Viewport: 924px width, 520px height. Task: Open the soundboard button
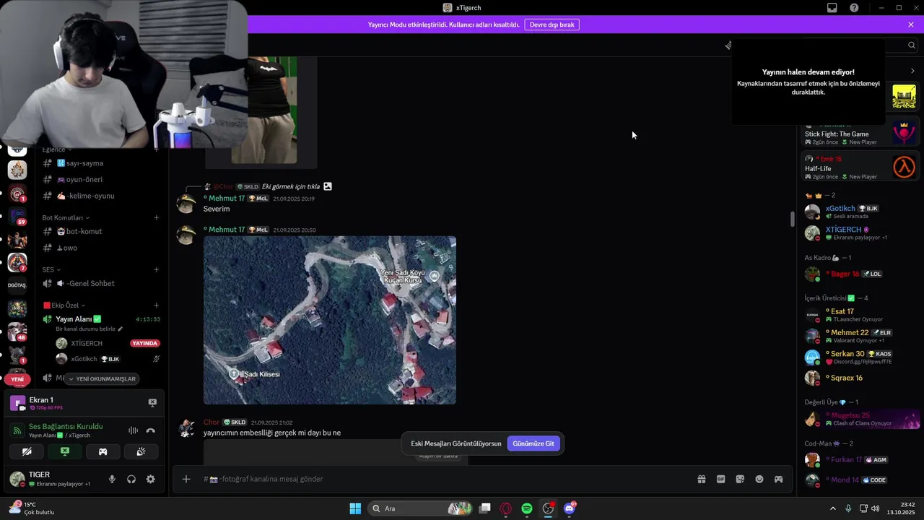141,451
